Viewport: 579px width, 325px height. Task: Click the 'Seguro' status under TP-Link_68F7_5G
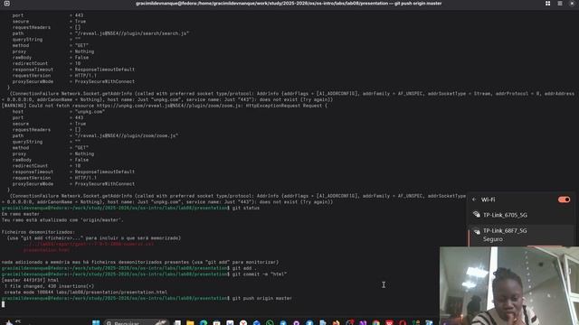[492, 239]
